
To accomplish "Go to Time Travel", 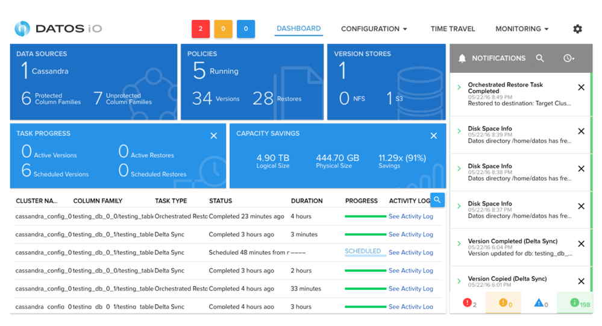I will coord(453,29).
